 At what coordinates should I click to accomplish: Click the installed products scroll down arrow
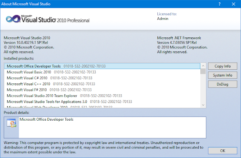pos(203,105)
